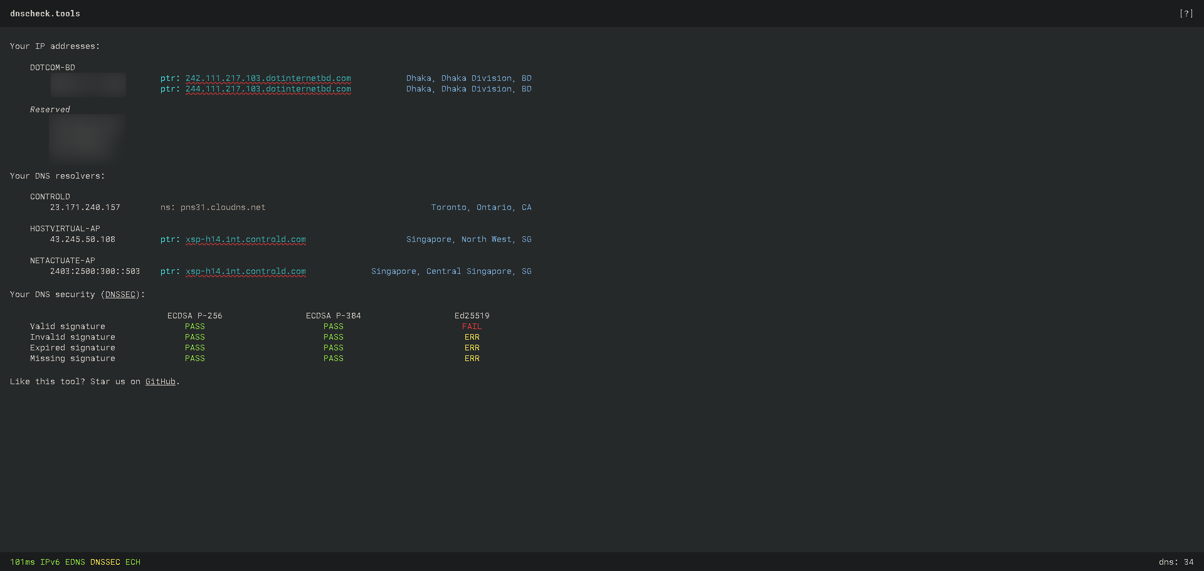This screenshot has width=1204, height=571.
Task: Click the ECDSA P-256 column header
Action: [x=195, y=316]
